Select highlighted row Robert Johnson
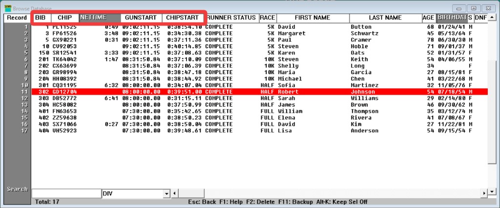The image size is (500, 208). (x=260, y=92)
